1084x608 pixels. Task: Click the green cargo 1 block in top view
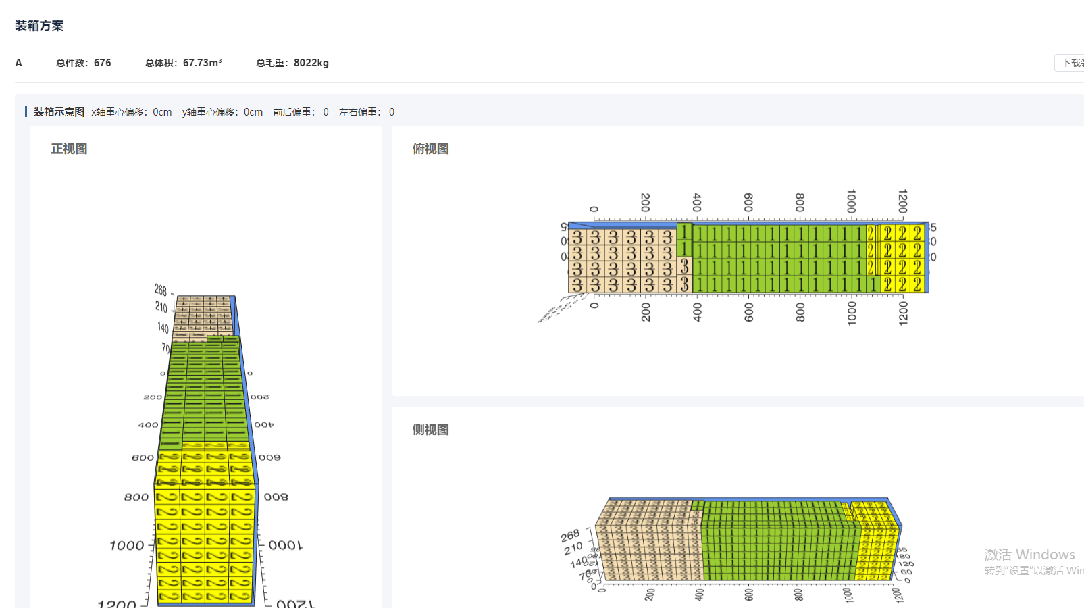(x=780, y=259)
